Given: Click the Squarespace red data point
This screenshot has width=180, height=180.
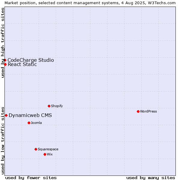Looking at the screenshot, I should [36, 149].
